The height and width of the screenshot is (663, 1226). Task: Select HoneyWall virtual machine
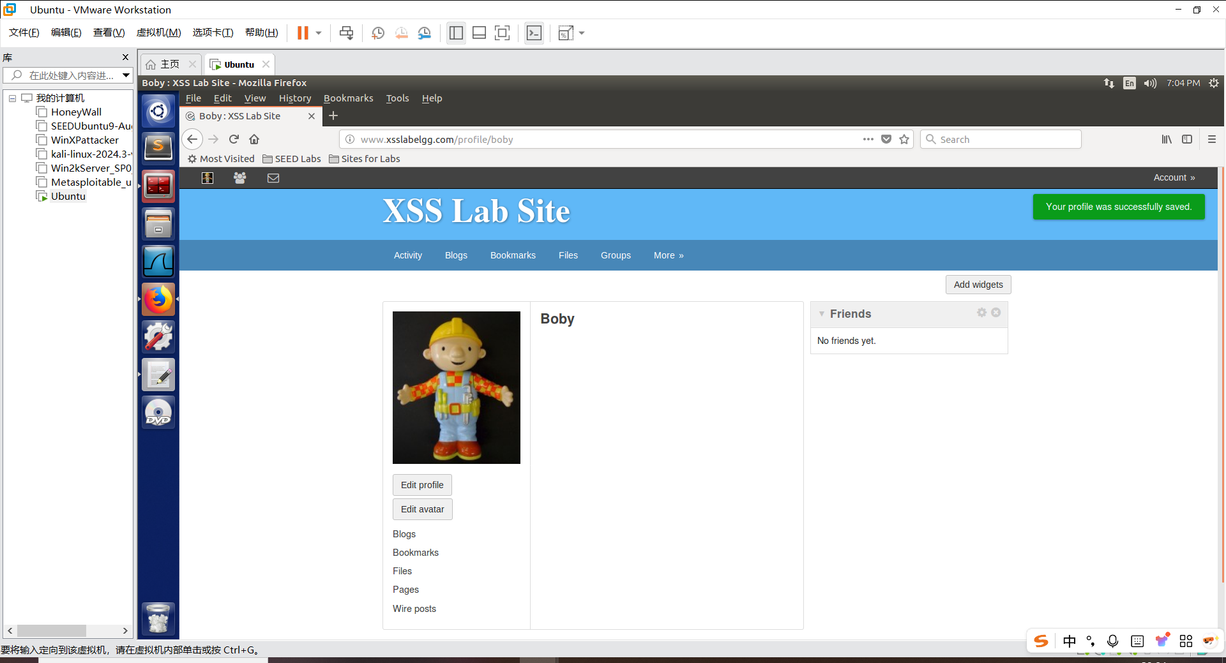[x=76, y=112]
